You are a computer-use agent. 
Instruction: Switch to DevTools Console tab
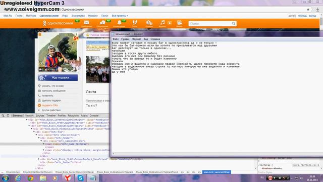94,116
